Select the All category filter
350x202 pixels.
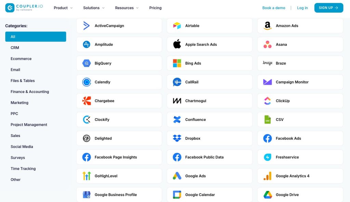[36, 37]
